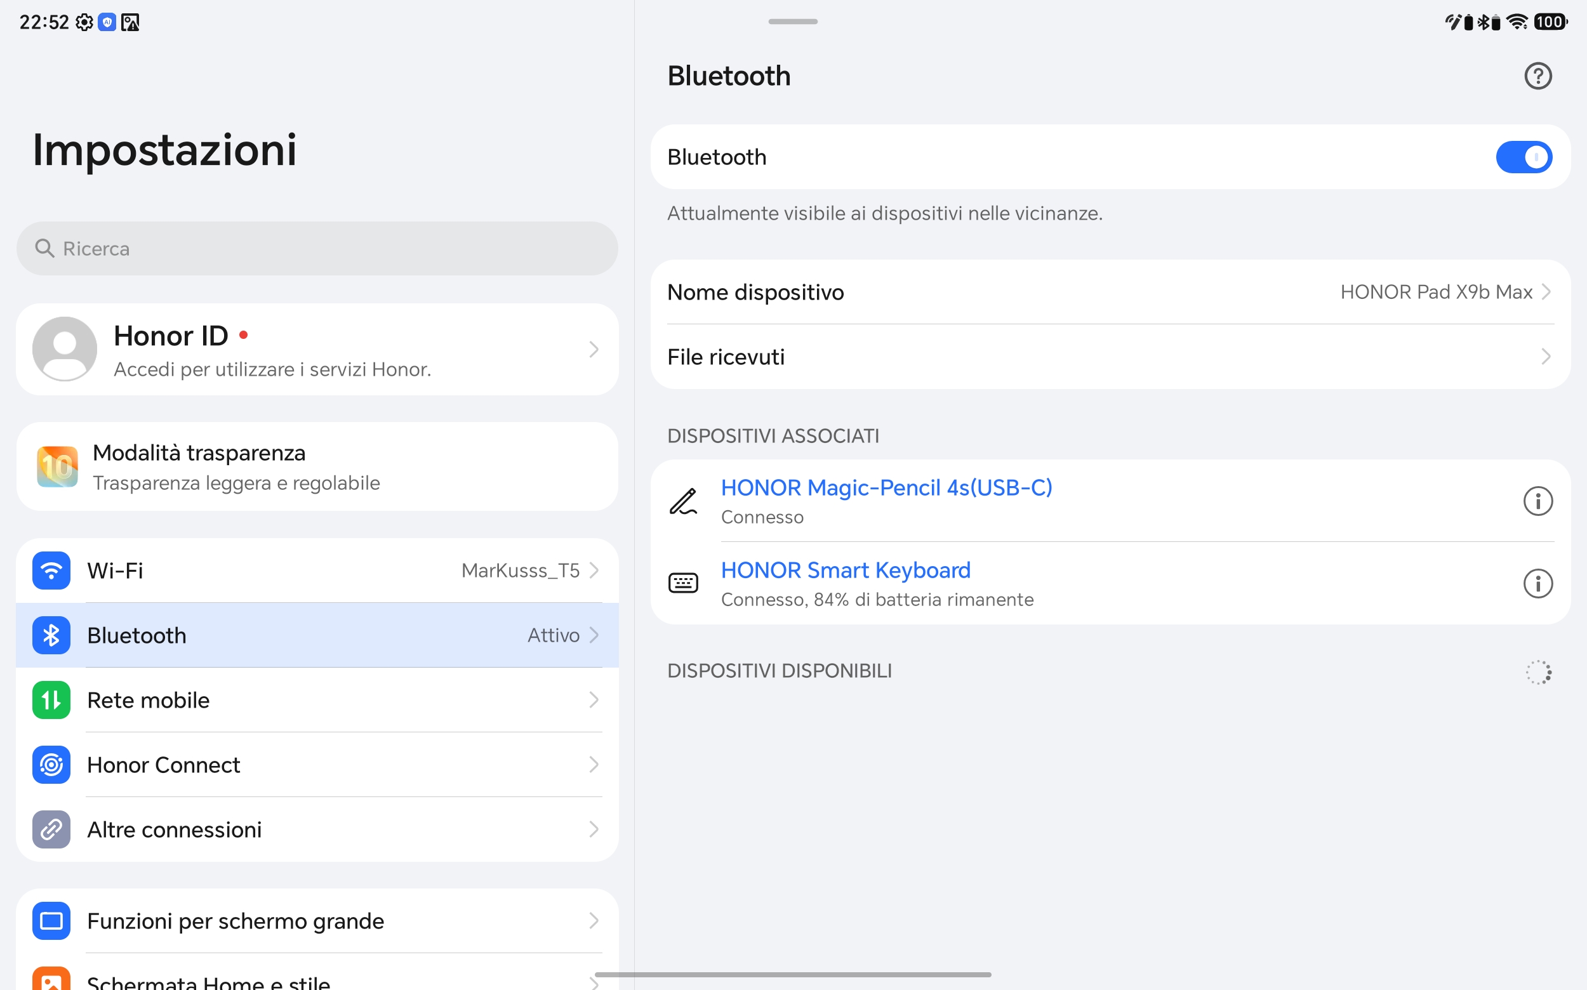Tap the Funzioni per schermo grande icon
The image size is (1587, 990).
click(x=51, y=921)
